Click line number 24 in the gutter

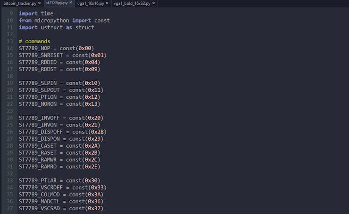(x=10, y=118)
